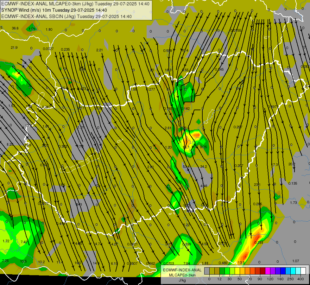Click the map value '0.765'

point(168,109)
